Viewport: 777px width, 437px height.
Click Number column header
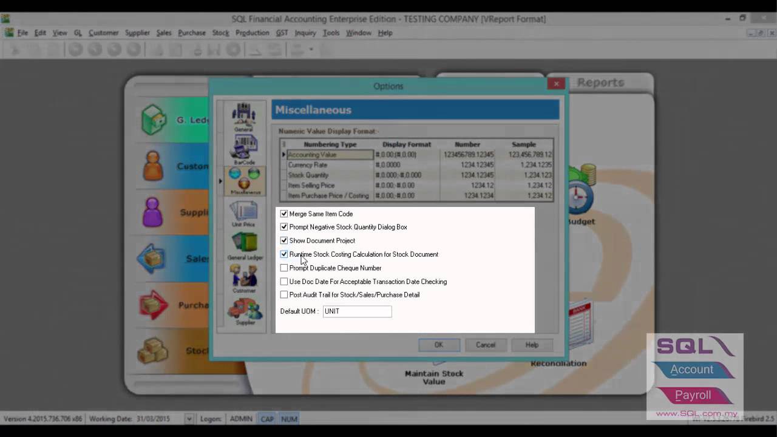point(467,144)
